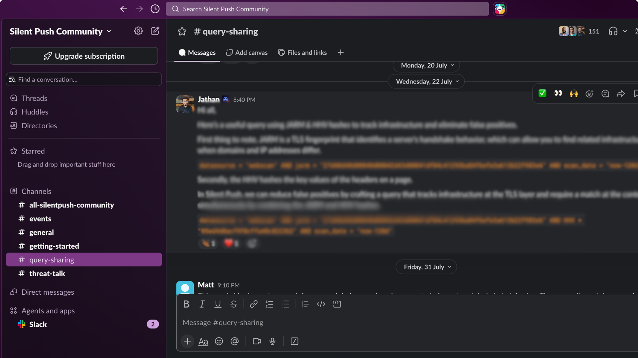This screenshot has width=638, height=358.
Task: Toggle strikethrough formatting
Action: point(234,304)
